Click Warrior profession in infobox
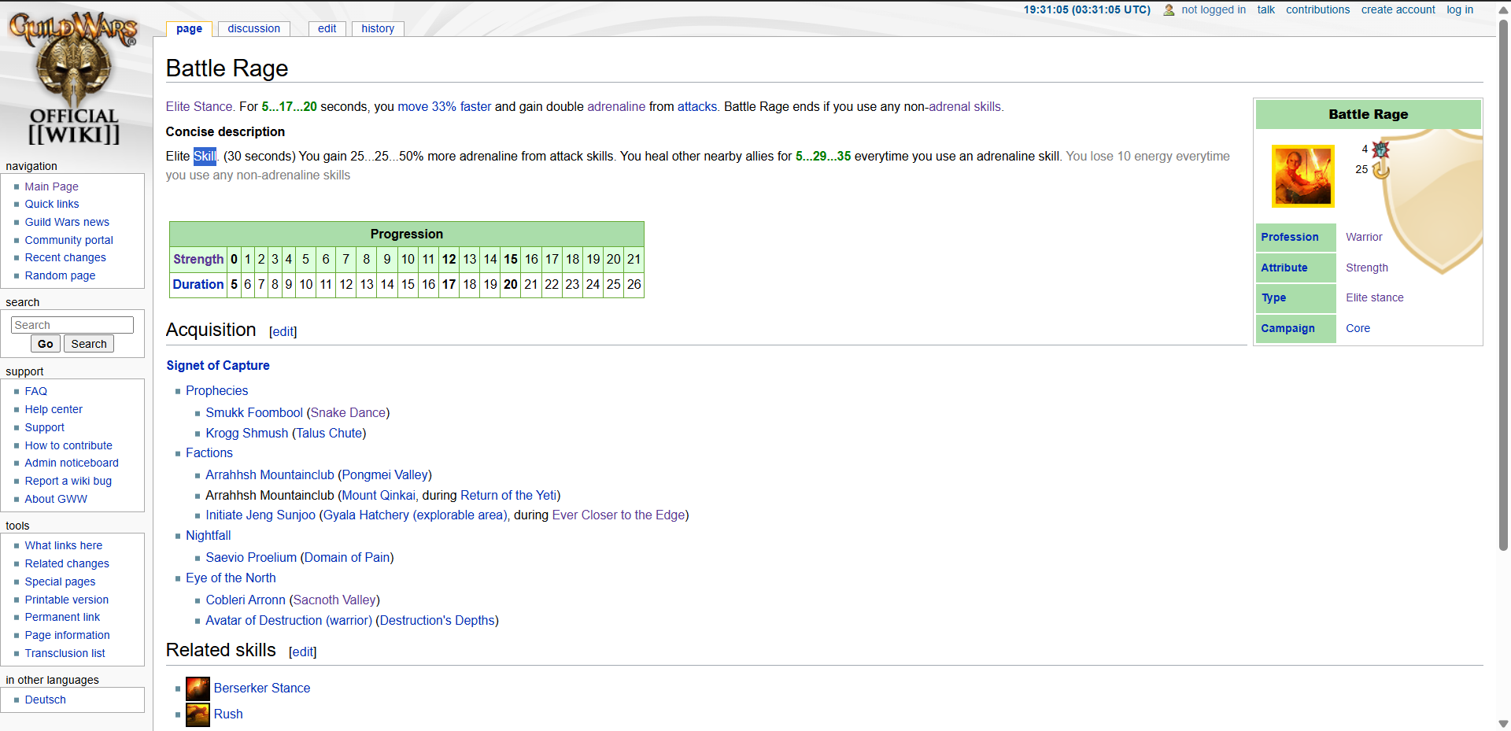The image size is (1511, 731). 1364,237
